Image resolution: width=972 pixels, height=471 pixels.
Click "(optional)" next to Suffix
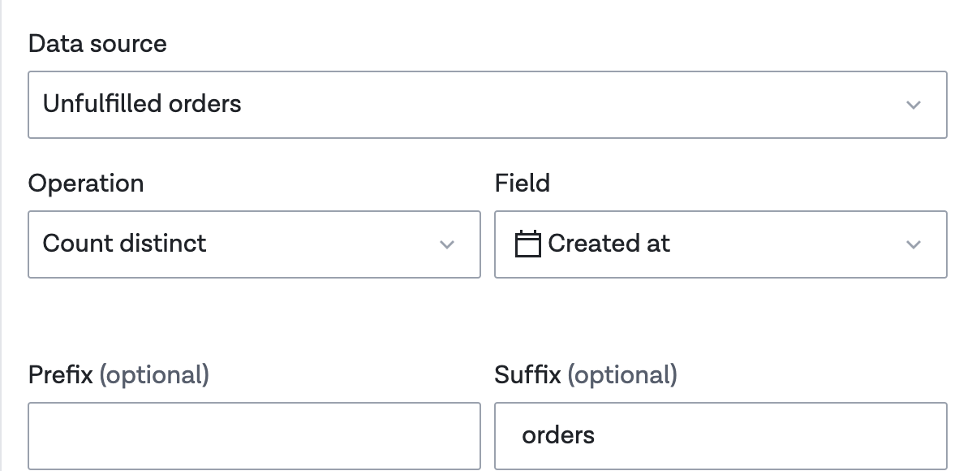pyautogui.click(x=621, y=375)
